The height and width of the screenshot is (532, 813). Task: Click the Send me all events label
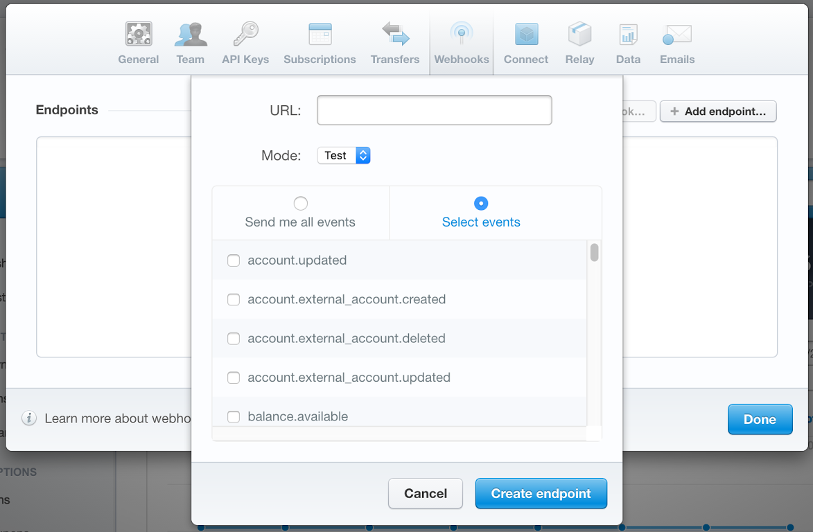(300, 222)
